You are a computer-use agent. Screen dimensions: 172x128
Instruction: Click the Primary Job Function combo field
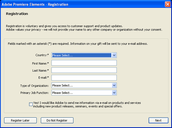pyautogui.click(x=81, y=93)
